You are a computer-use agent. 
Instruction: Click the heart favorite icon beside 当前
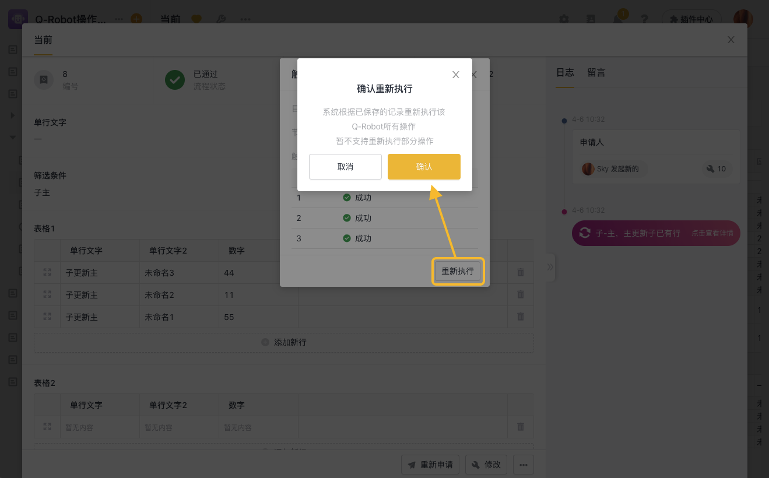click(196, 19)
